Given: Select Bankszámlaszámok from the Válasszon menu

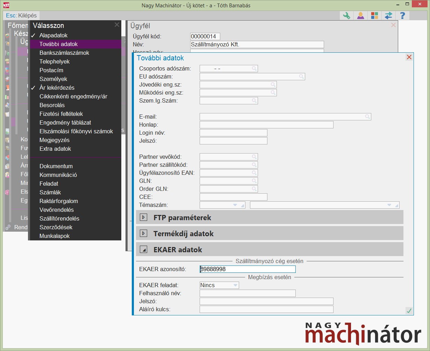Looking at the screenshot, I should coord(64,53).
